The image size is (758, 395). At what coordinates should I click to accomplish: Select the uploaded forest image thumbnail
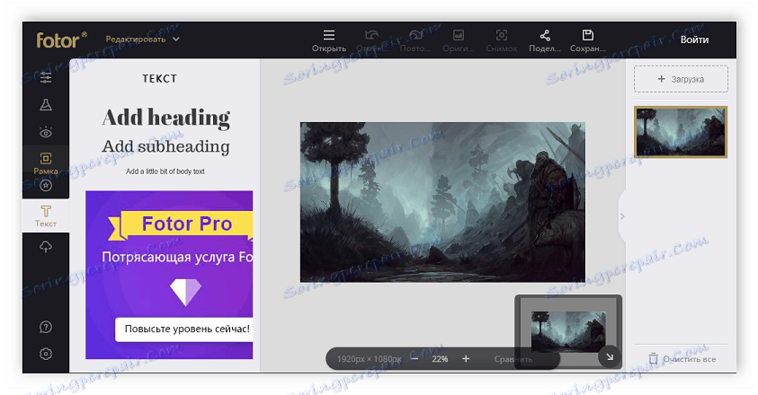coord(681,132)
